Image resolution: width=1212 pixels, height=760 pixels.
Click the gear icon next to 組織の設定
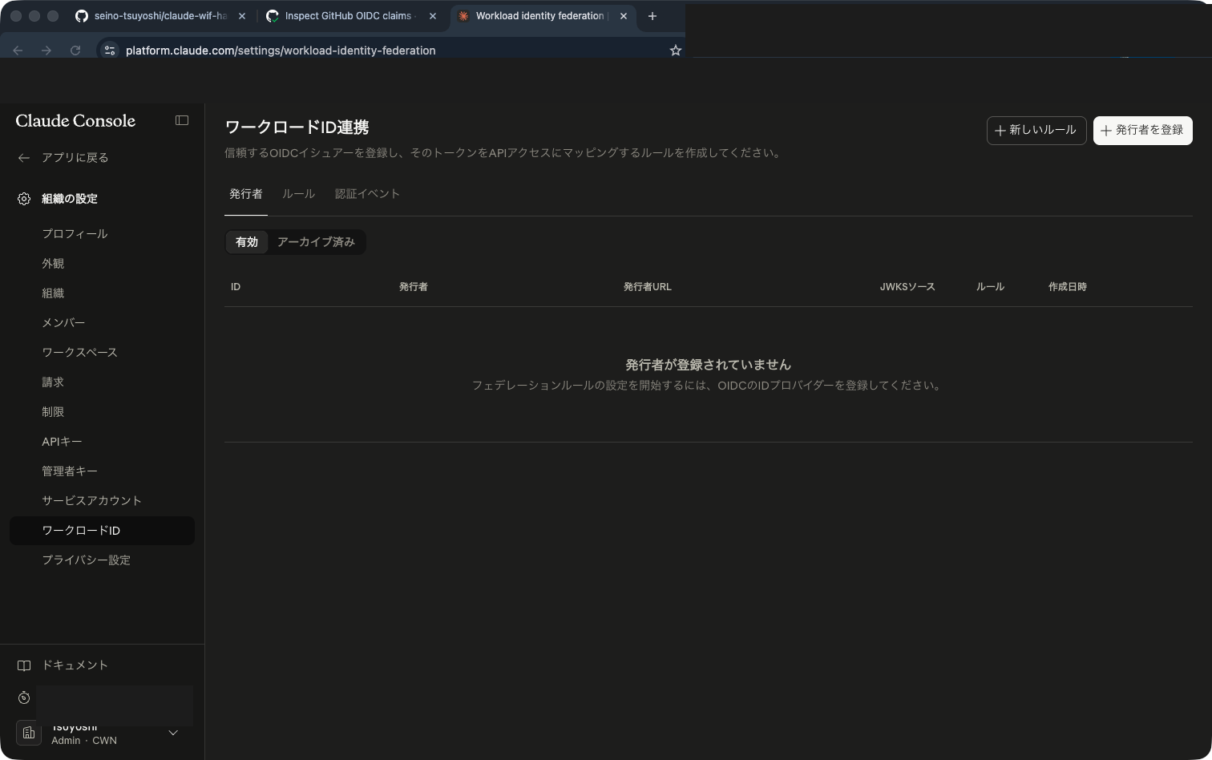pos(24,199)
